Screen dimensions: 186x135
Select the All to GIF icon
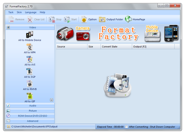click(30, 96)
